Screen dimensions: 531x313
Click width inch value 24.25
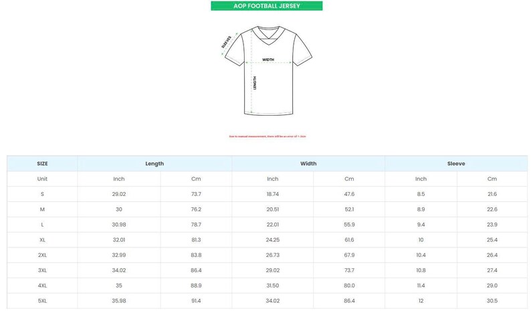(x=273, y=240)
